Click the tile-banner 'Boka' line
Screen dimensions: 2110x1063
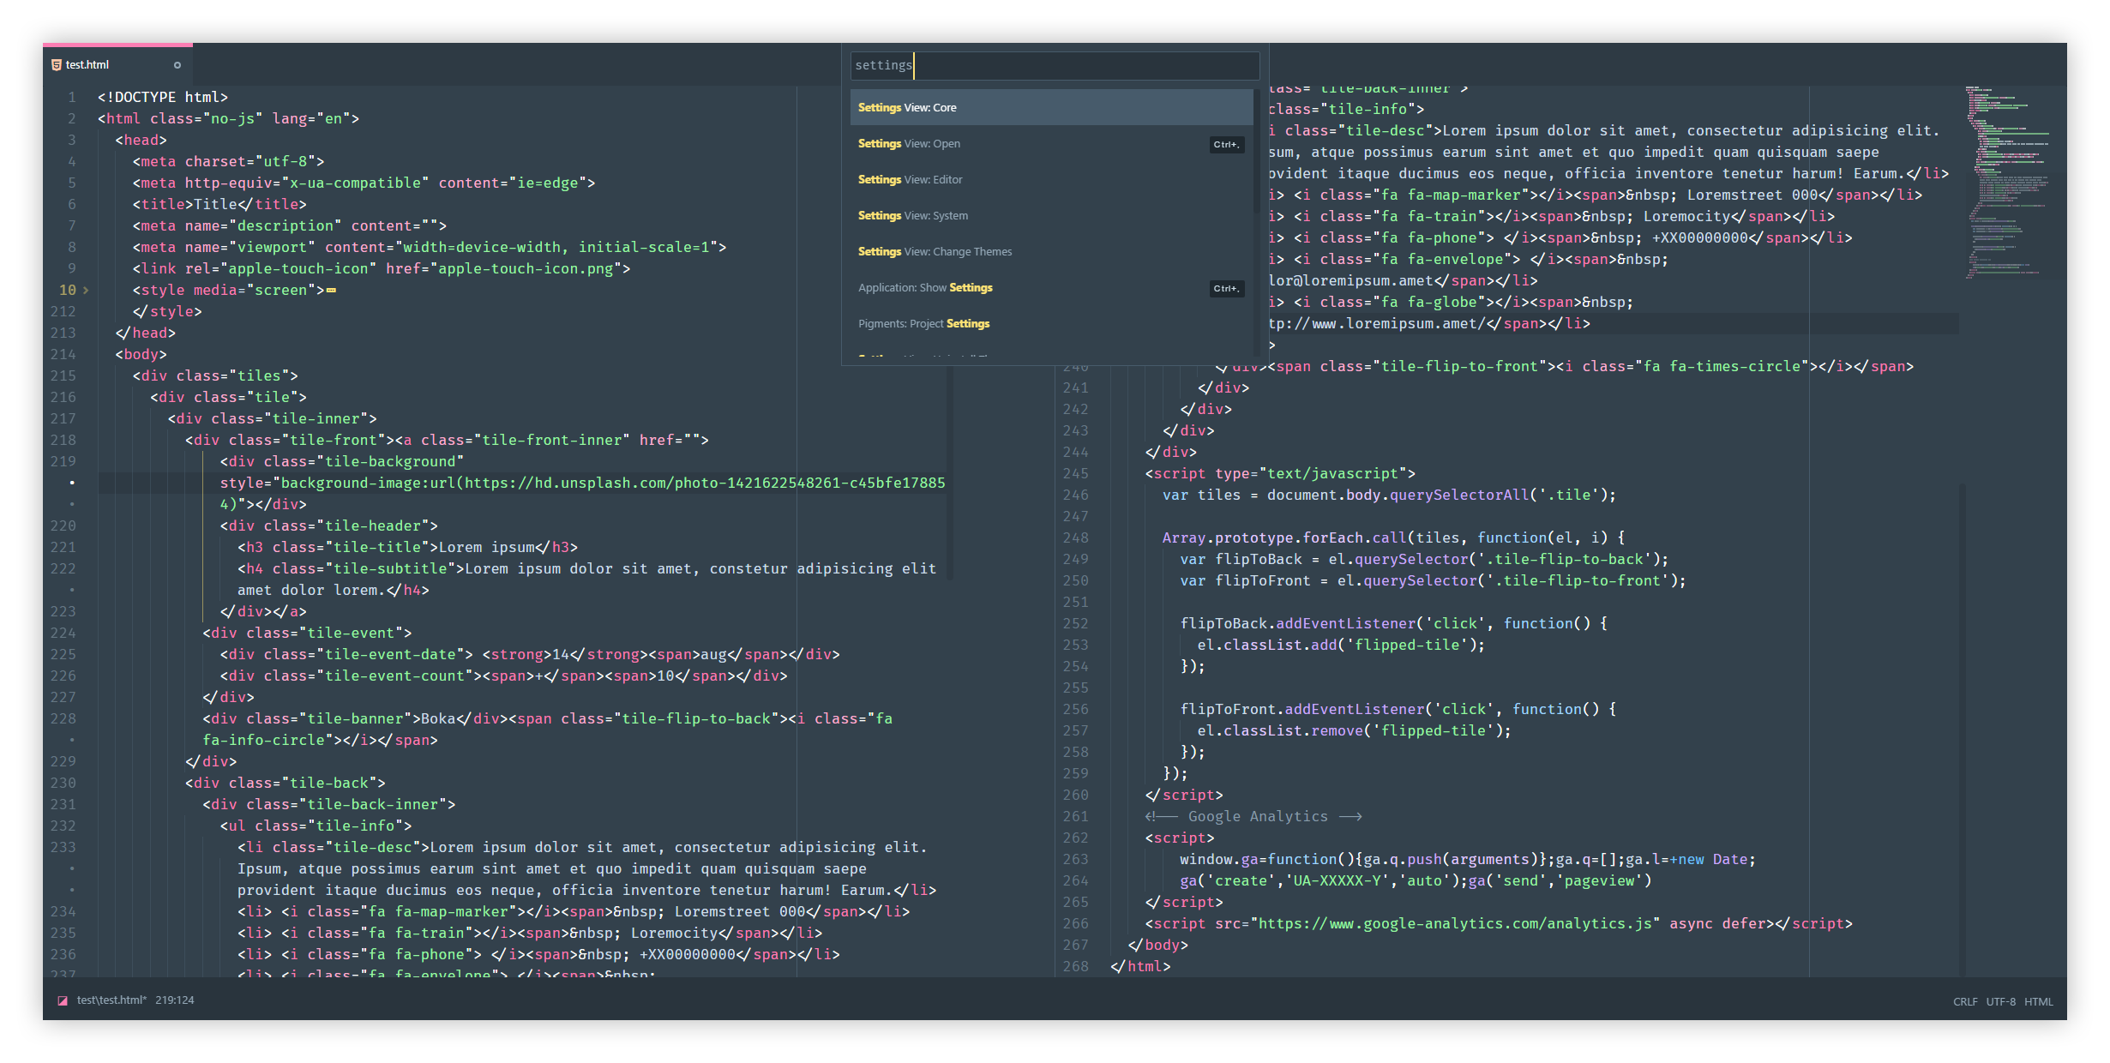pyautogui.click(x=547, y=718)
